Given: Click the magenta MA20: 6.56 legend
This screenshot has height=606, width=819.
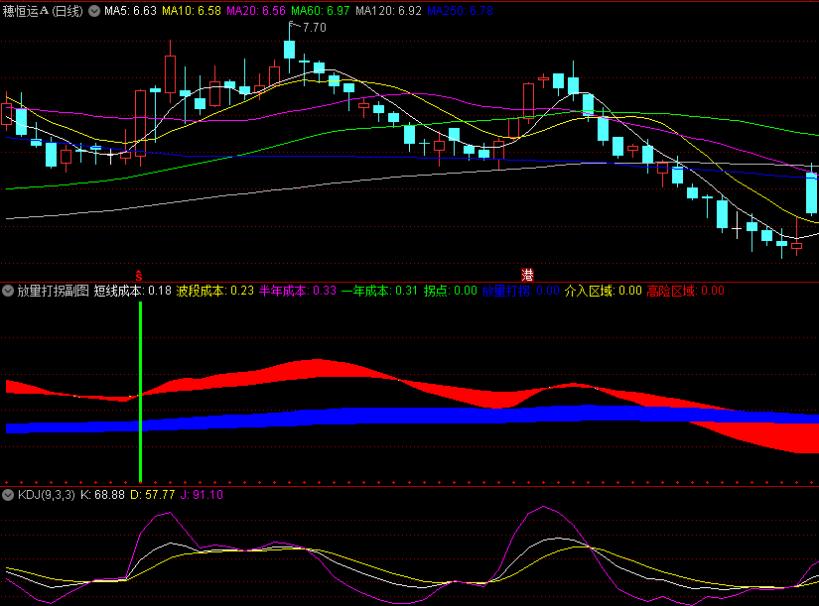Looking at the screenshot, I should (x=256, y=11).
